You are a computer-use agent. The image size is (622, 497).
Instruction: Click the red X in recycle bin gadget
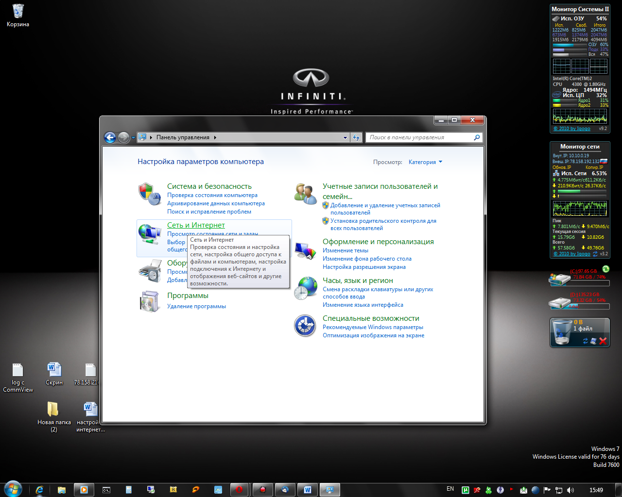click(603, 341)
